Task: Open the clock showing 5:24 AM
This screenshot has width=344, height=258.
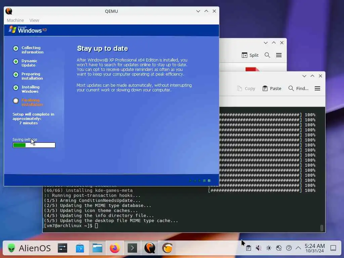Action: 314,248
